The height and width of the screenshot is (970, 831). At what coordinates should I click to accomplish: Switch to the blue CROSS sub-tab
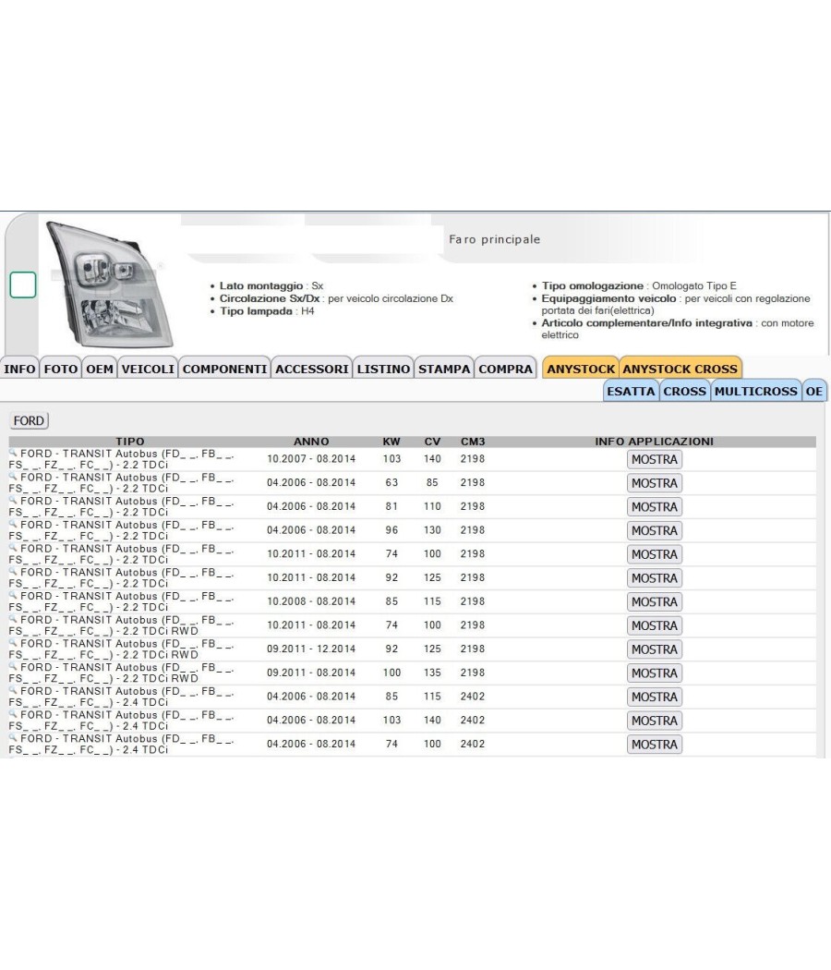pos(684,392)
